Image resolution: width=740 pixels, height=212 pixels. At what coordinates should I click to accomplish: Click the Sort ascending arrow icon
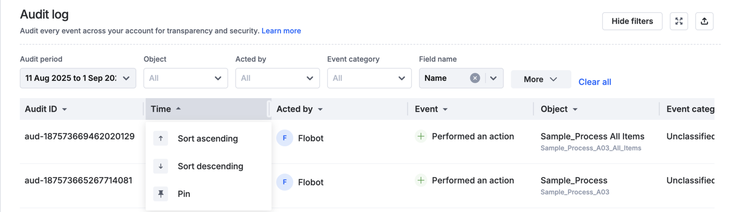coord(160,138)
